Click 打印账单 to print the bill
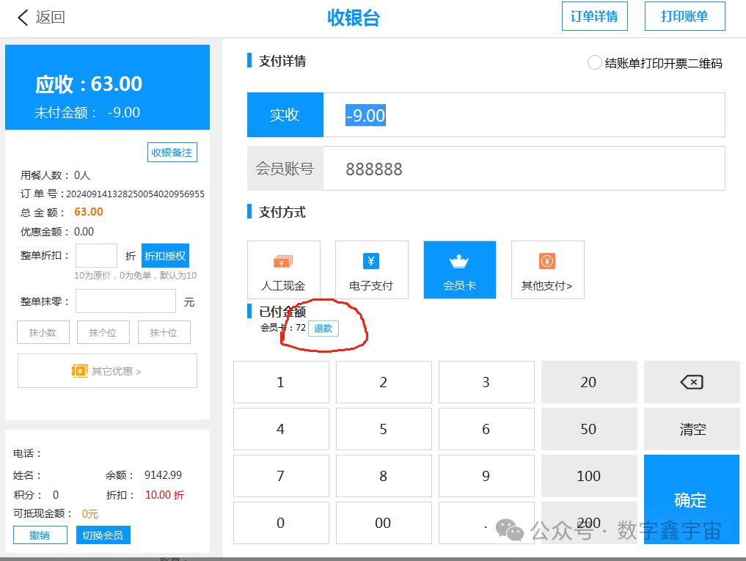This screenshot has width=746, height=561. 684,15
